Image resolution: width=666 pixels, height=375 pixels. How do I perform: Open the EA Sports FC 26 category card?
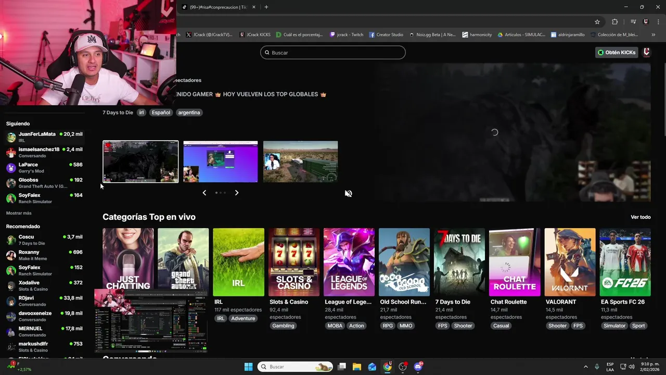[x=625, y=262]
